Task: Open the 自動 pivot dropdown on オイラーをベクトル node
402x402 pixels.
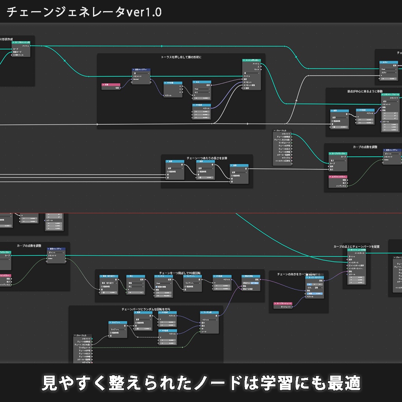Action: tap(318, 287)
